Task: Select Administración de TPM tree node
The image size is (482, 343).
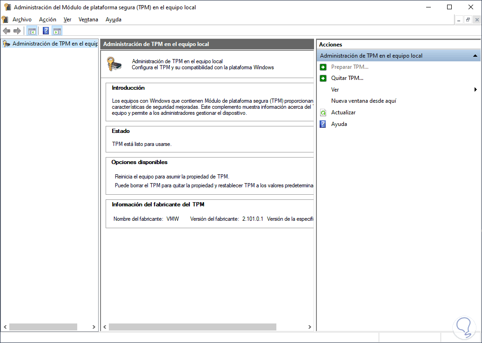Action: (x=50, y=44)
